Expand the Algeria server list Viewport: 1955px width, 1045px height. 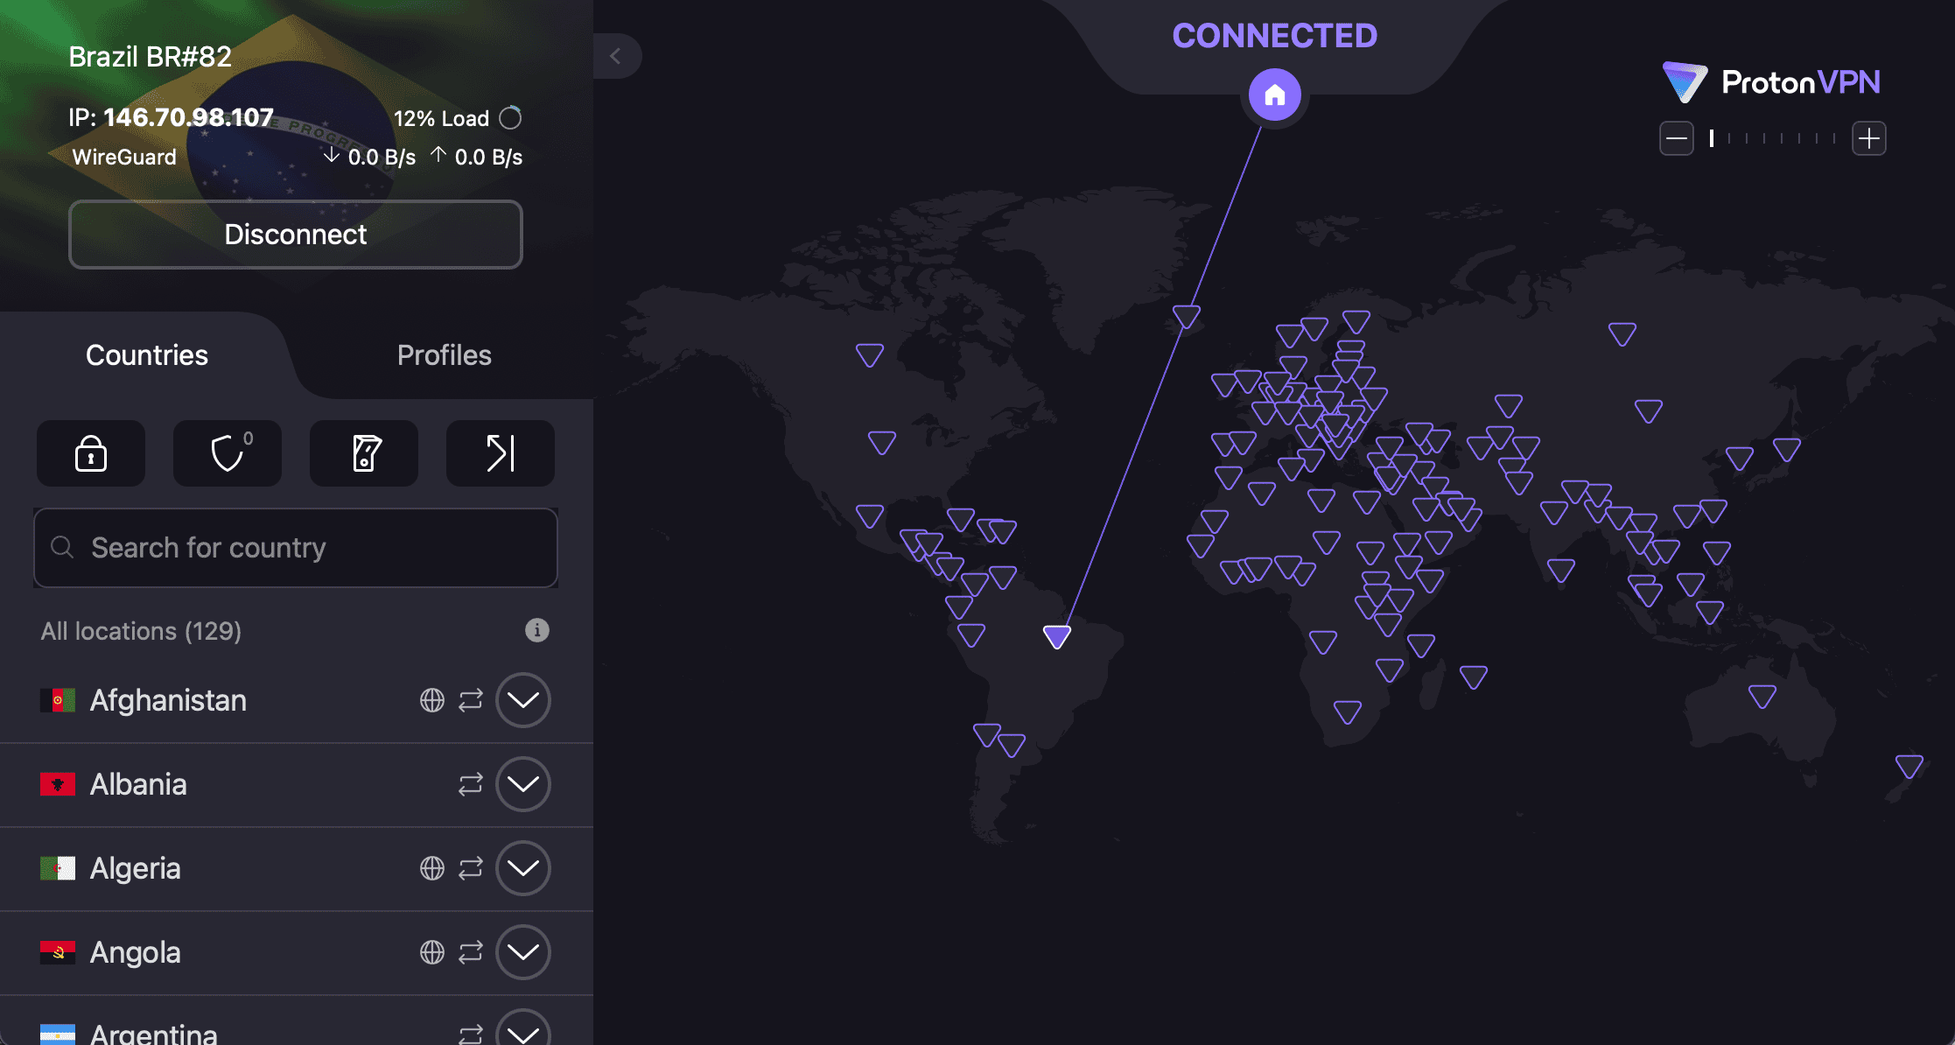[522, 868]
